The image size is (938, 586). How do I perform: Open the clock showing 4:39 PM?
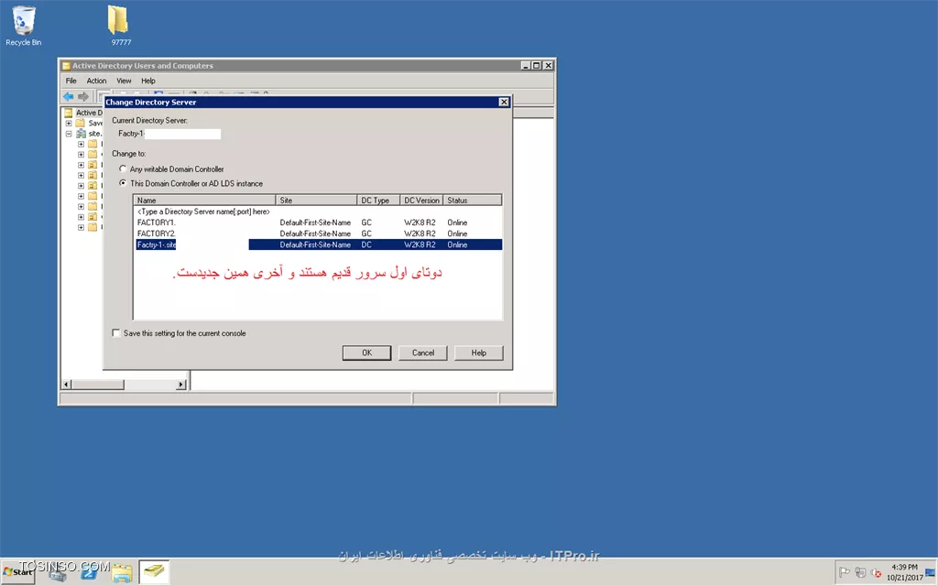904,572
